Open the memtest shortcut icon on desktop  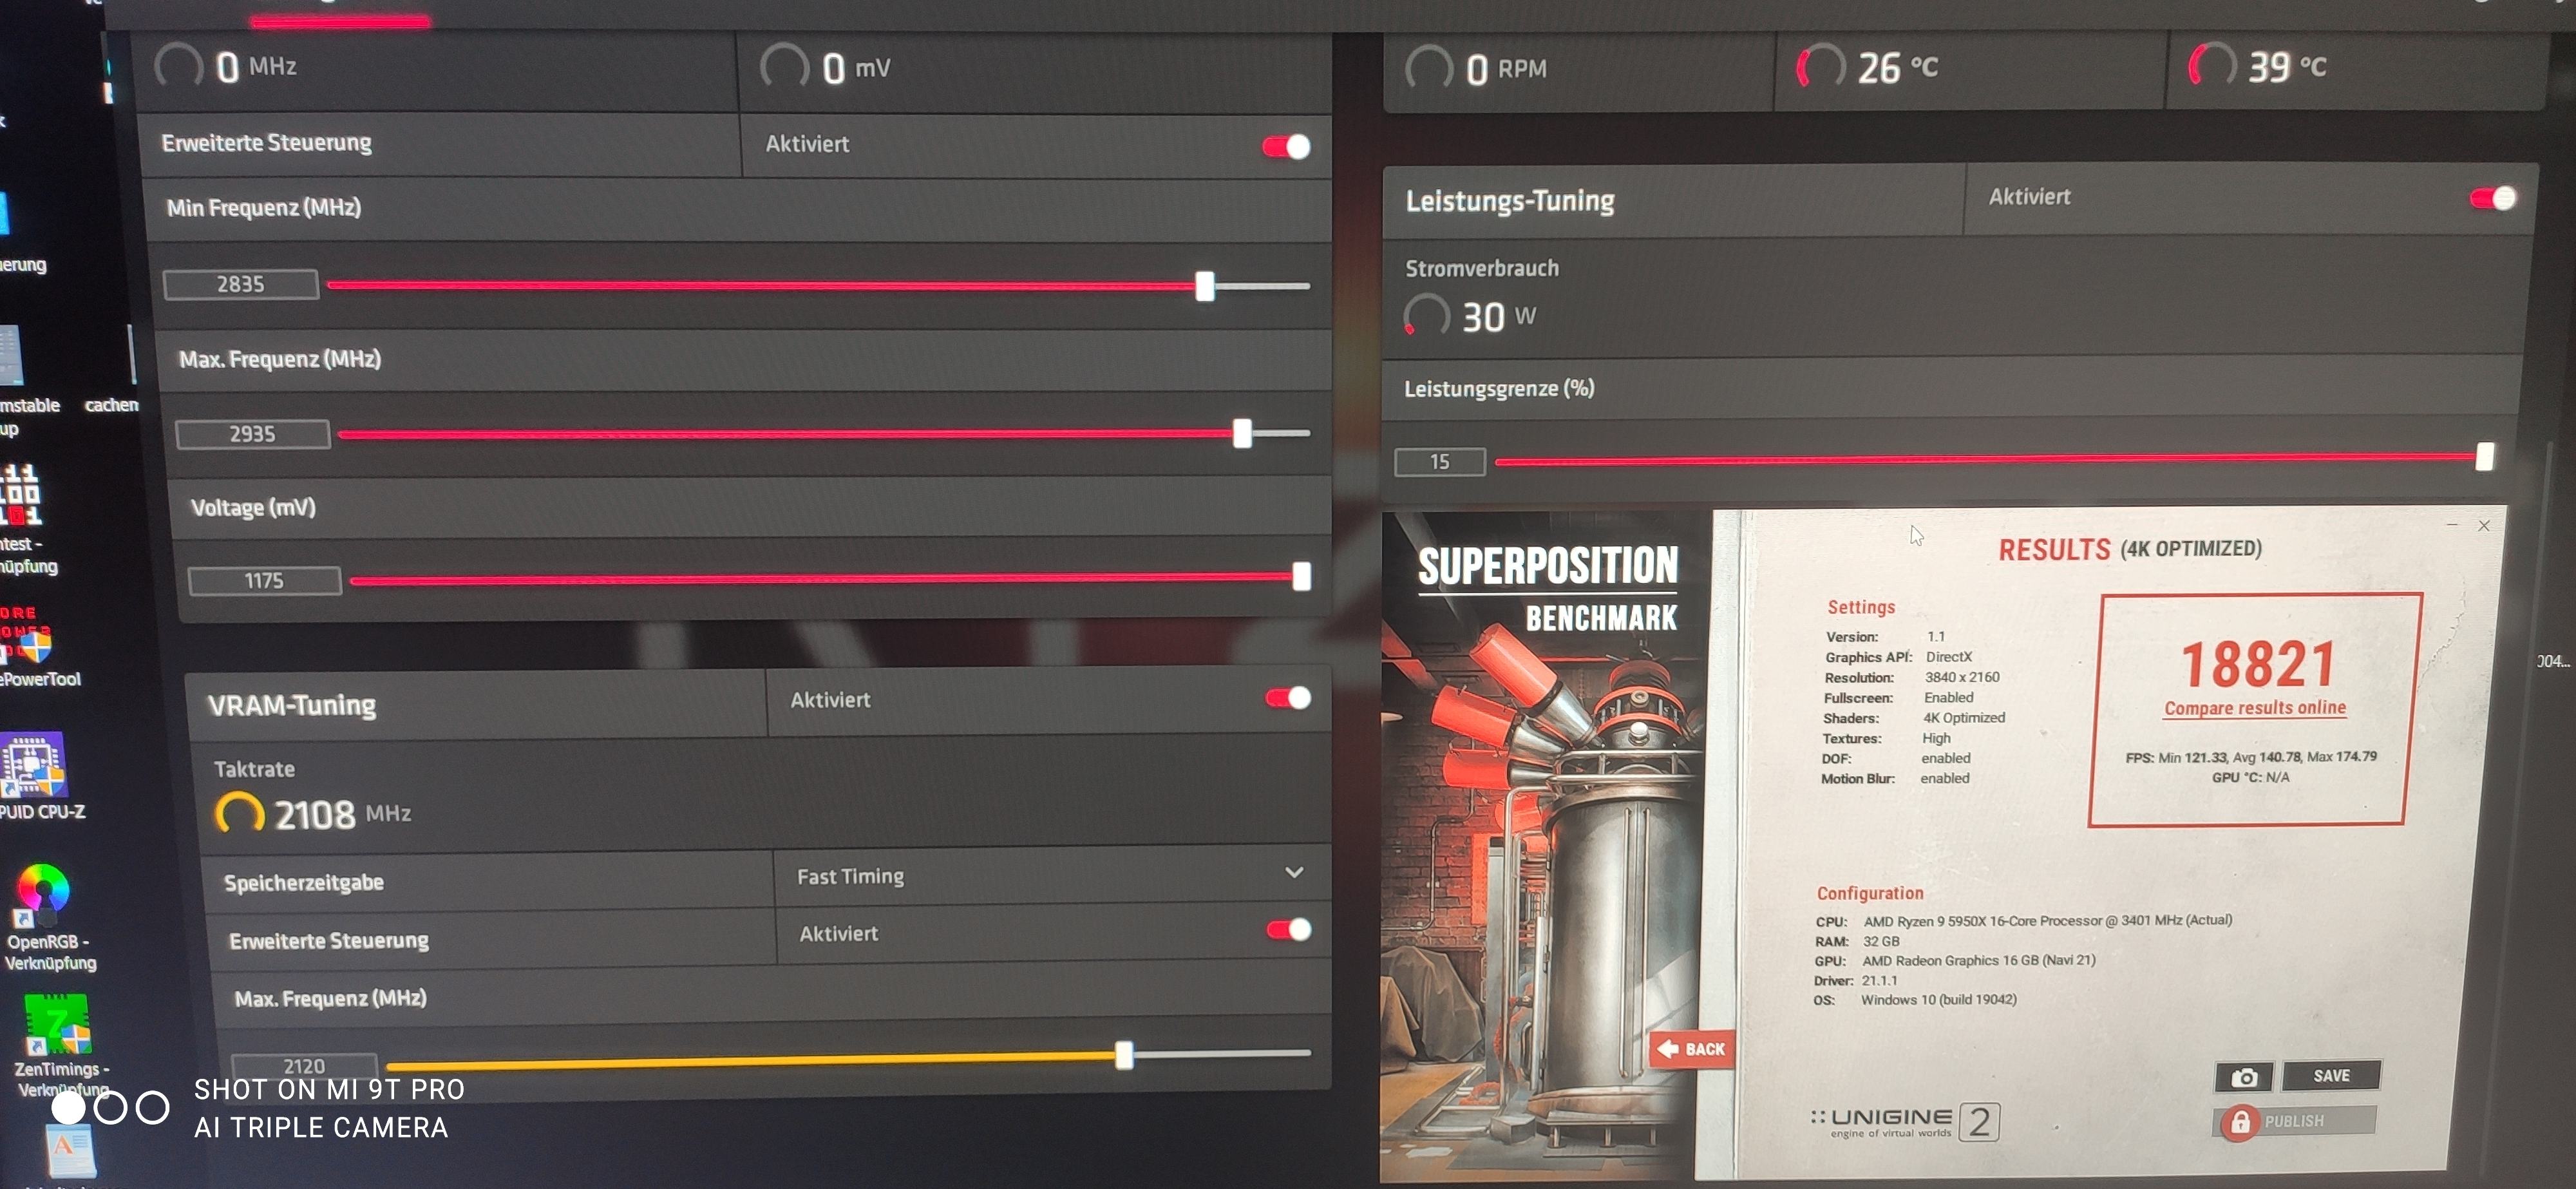(20, 495)
